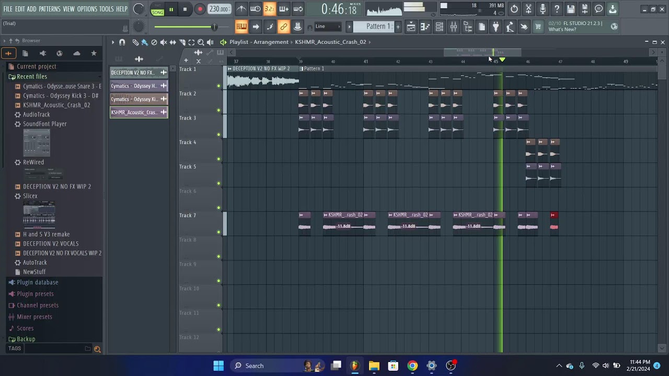Screen dimensions: 669x376
Task: Open the browser files tab icon
Action: (25, 53)
